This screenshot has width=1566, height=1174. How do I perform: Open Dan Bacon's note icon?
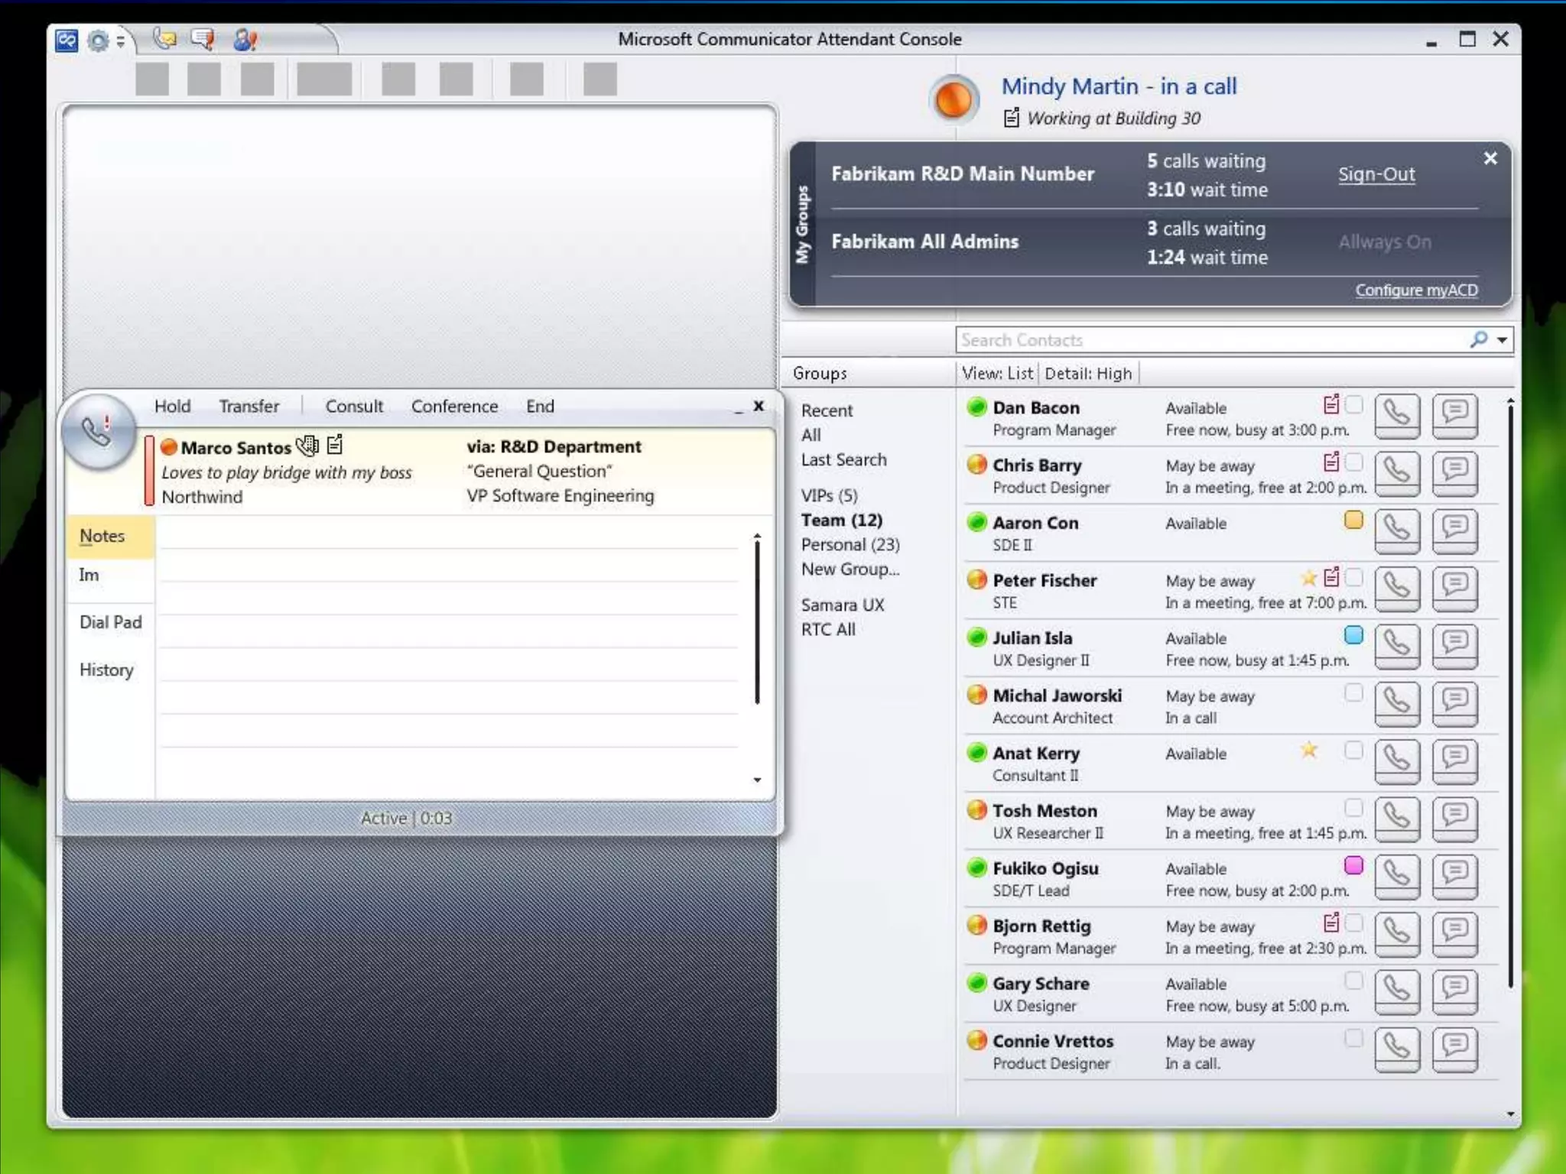1331,404
